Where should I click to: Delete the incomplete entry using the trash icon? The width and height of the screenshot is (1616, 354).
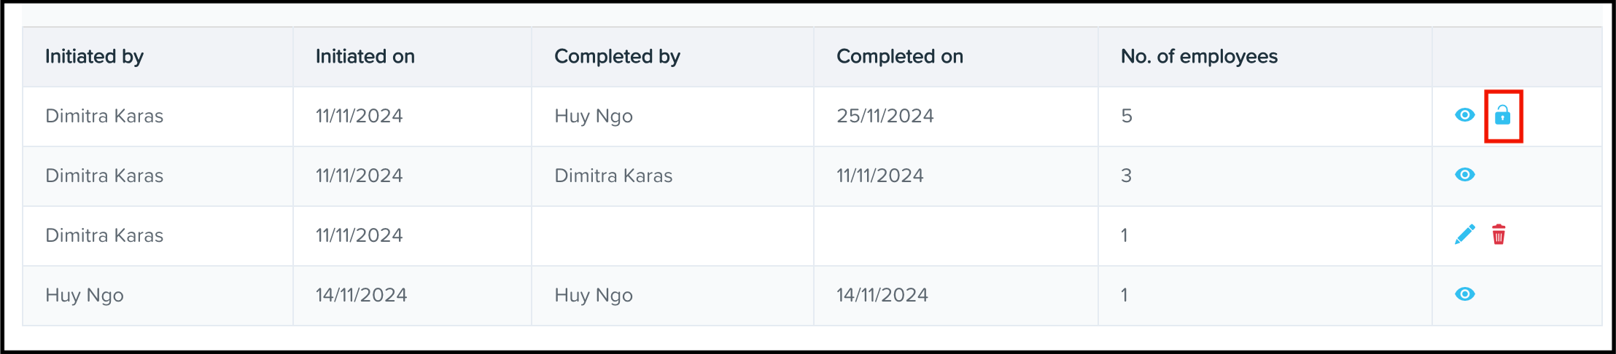pyautogui.click(x=1499, y=235)
